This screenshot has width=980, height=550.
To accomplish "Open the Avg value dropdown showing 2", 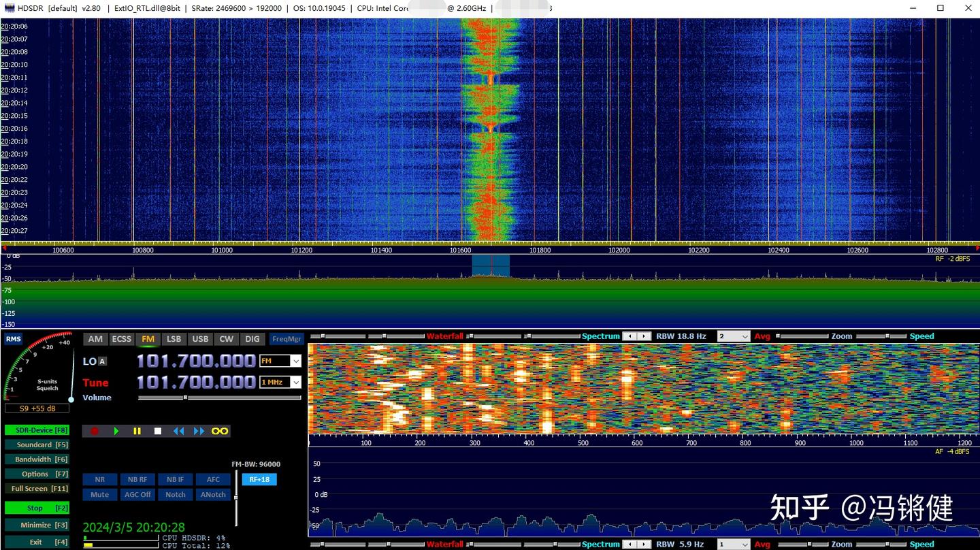I will click(733, 336).
